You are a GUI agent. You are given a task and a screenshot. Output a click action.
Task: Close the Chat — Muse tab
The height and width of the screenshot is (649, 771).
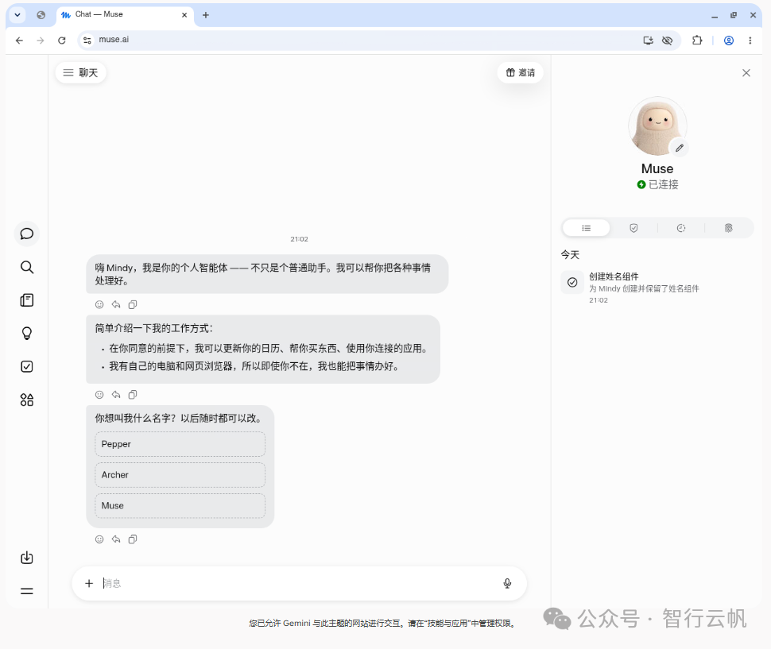[x=184, y=15]
